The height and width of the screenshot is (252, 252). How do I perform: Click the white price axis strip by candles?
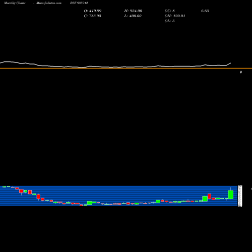(240, 196)
